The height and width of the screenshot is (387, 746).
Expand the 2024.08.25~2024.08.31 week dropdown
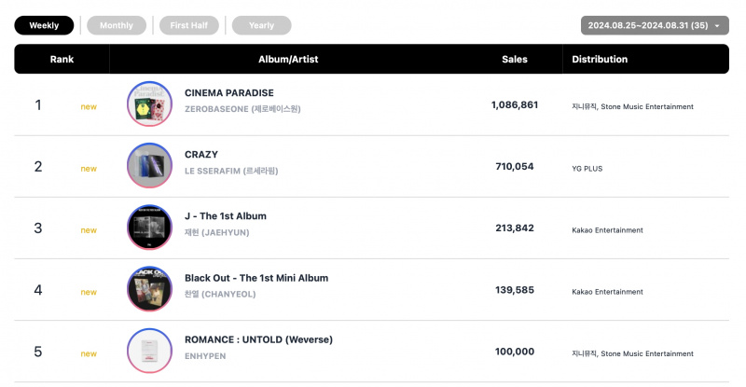click(x=655, y=25)
